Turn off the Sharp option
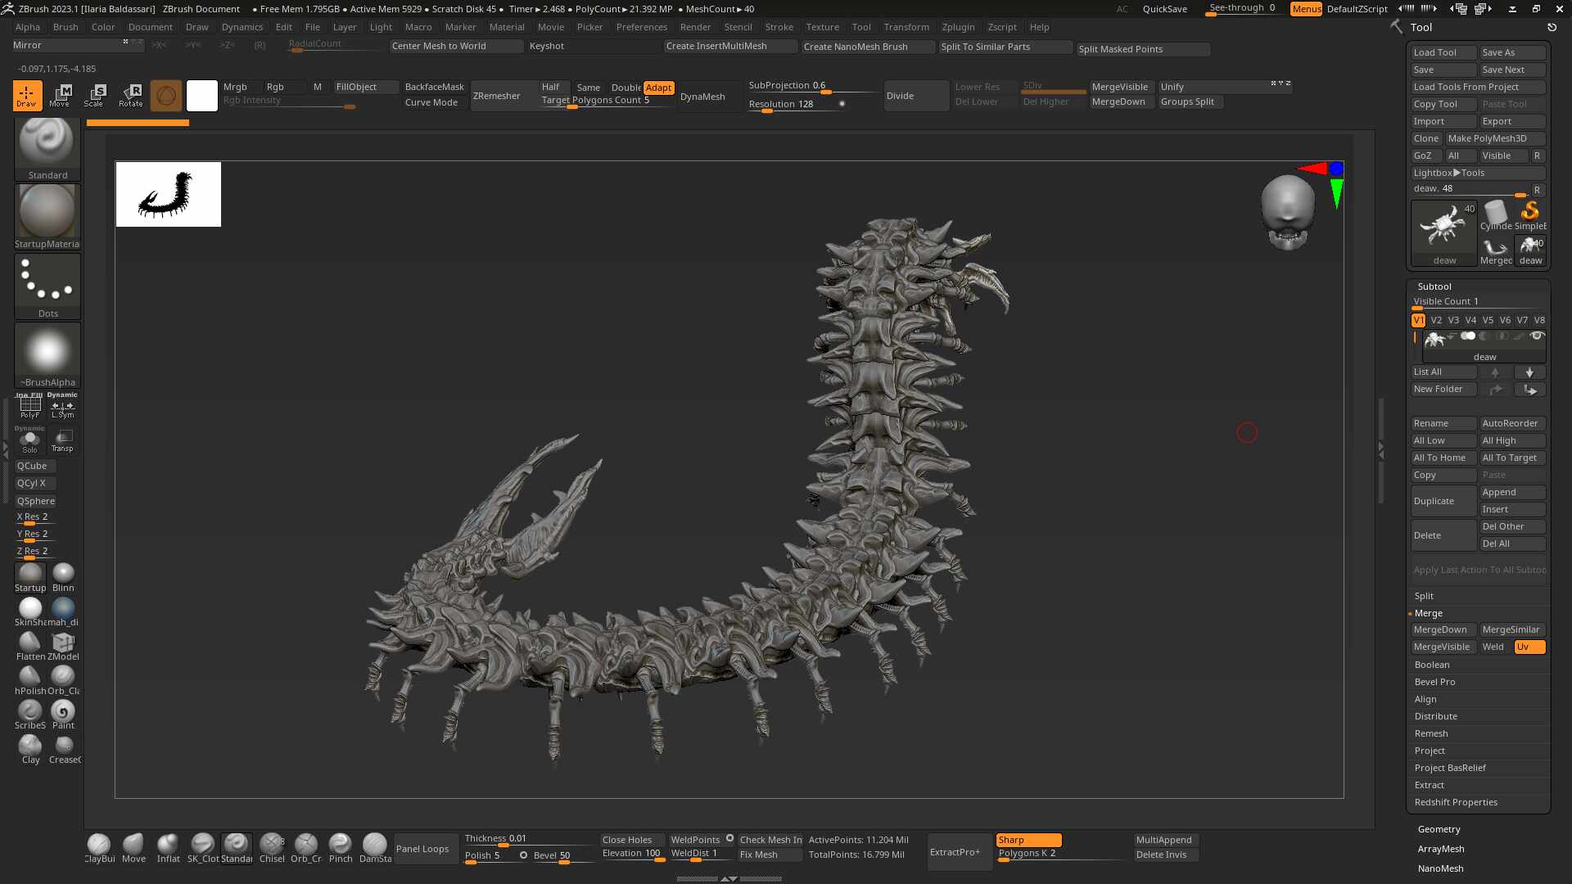The width and height of the screenshot is (1572, 884). (1028, 840)
